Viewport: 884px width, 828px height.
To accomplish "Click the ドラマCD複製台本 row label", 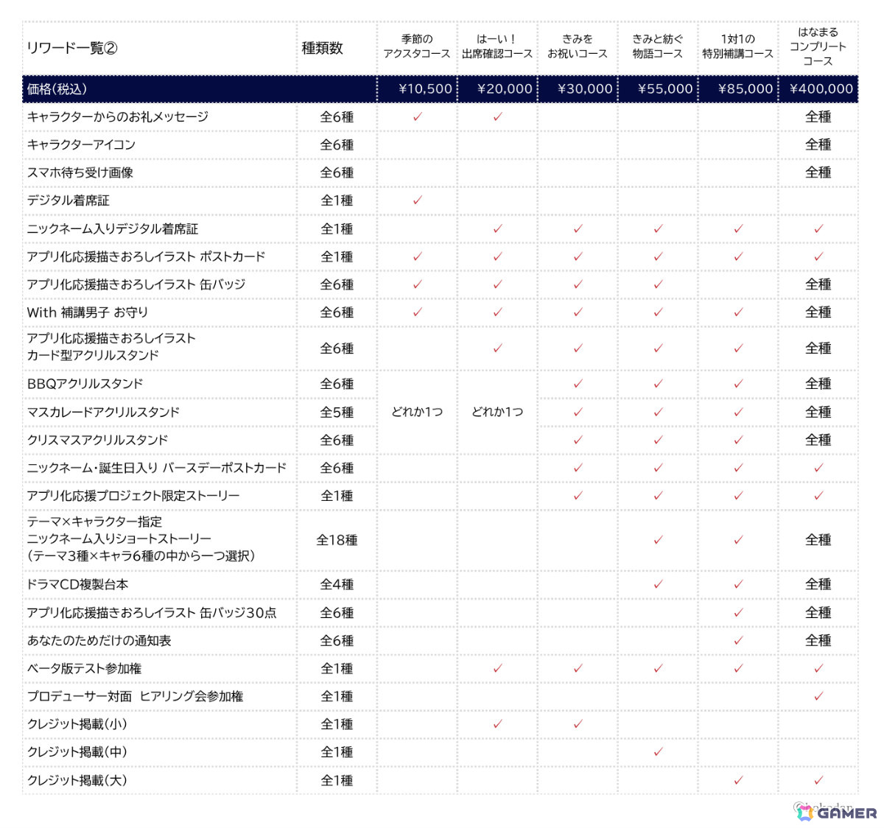I will point(77,584).
